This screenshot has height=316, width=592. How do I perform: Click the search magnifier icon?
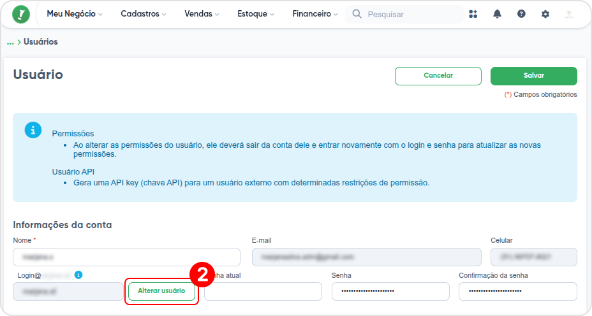357,14
